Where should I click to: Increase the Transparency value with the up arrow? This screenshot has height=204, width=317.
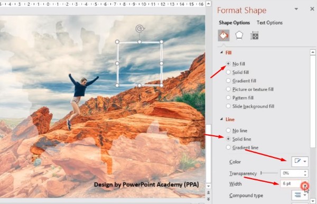pos(305,171)
